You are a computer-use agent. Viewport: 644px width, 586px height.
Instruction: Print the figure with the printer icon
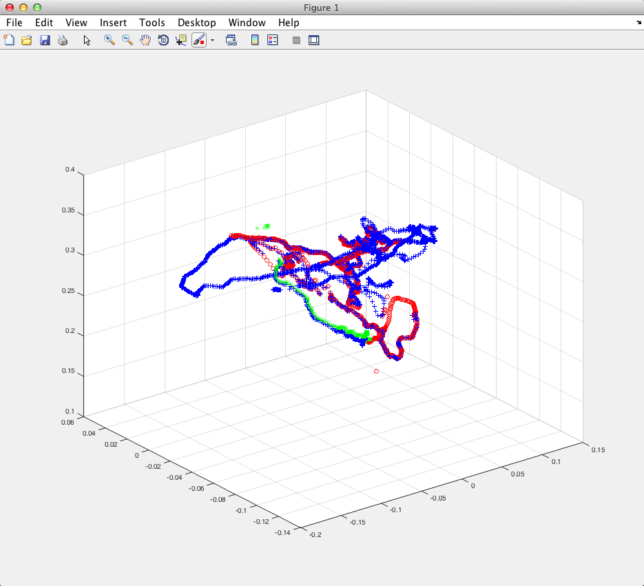click(63, 40)
